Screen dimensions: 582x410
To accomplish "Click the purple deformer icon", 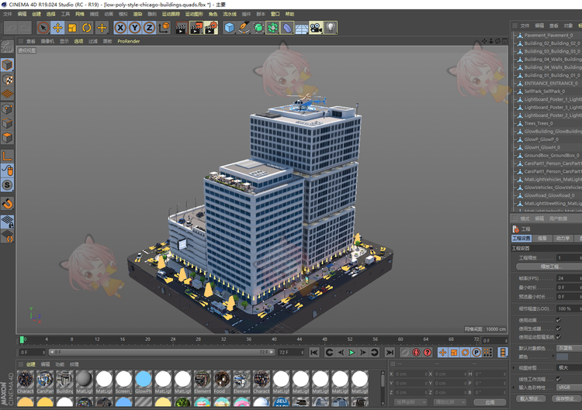I will click(287, 28).
